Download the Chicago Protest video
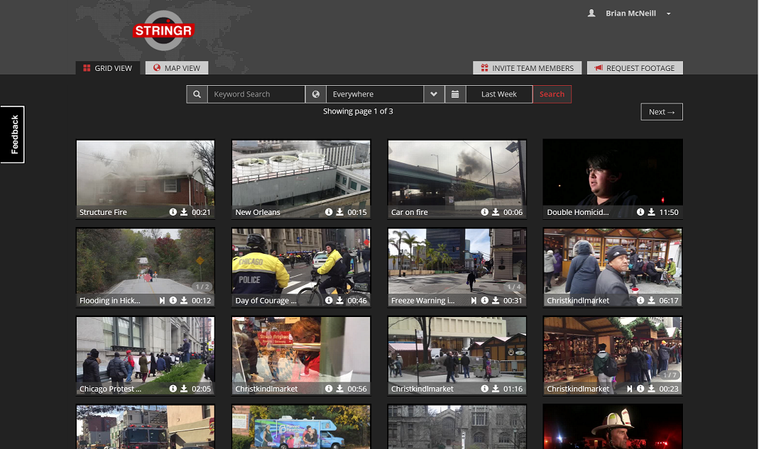The image size is (759, 449). tap(184, 389)
